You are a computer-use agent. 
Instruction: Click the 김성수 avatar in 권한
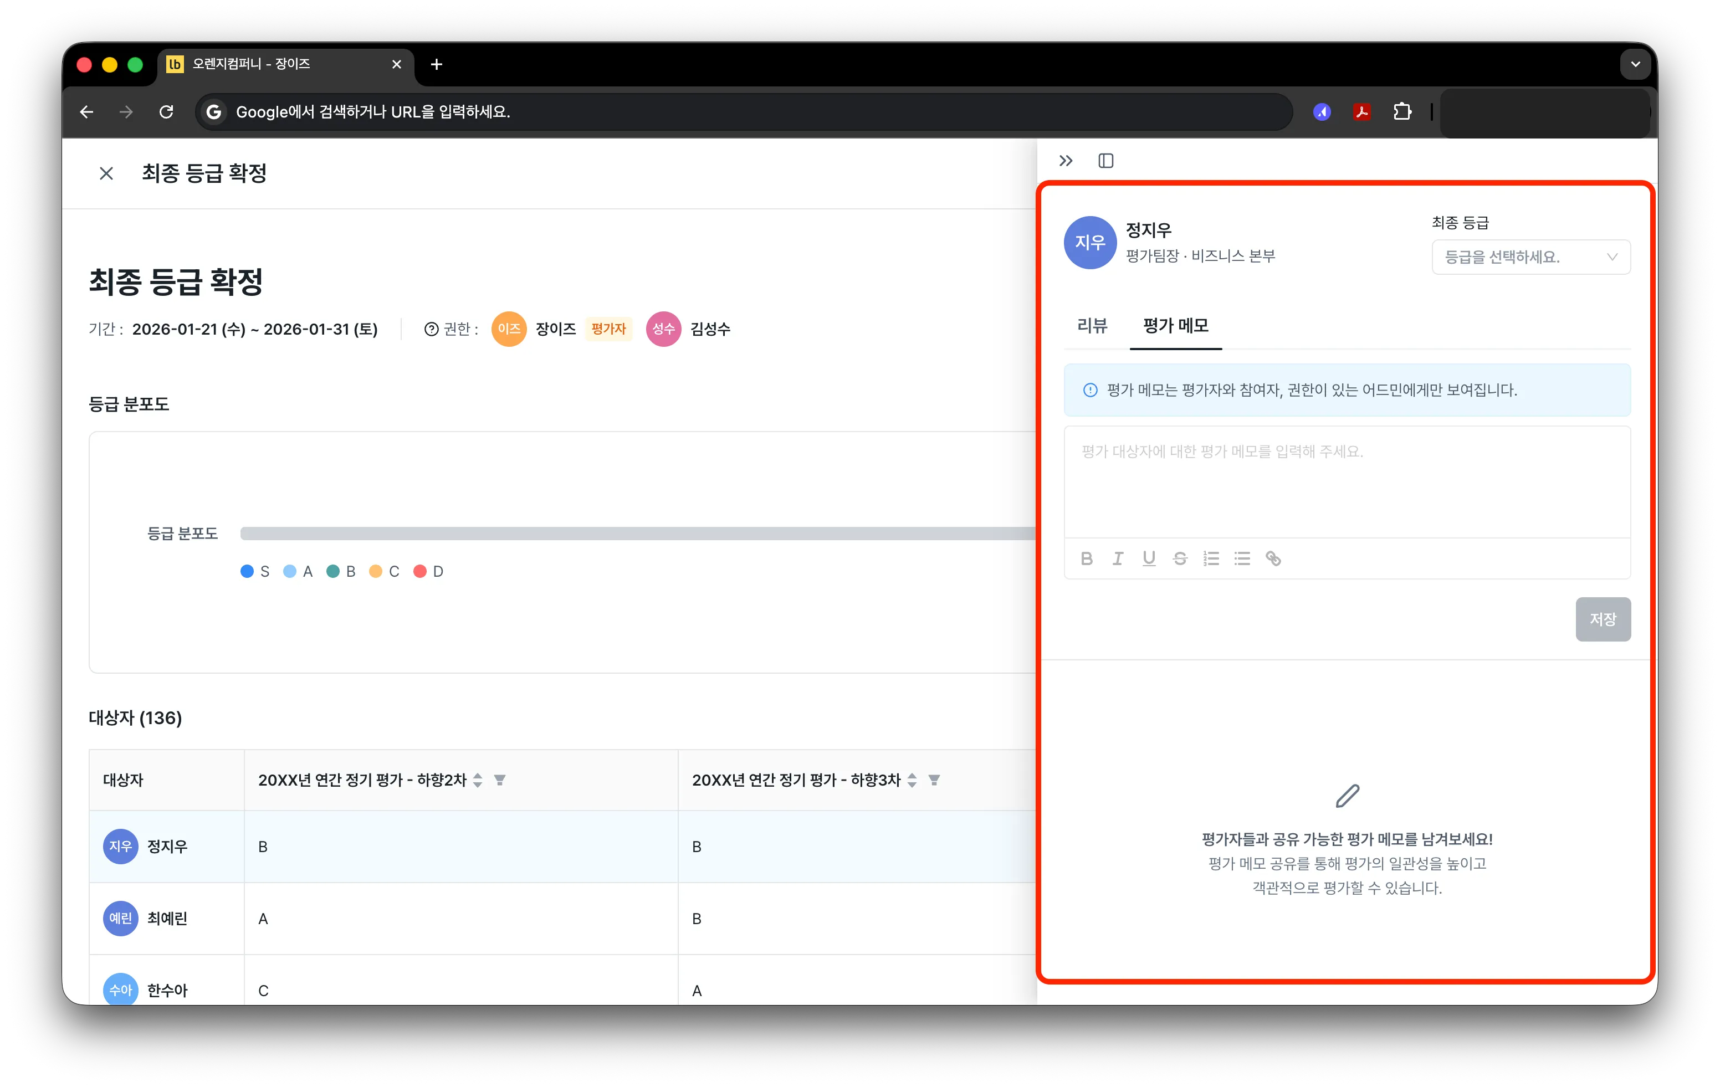point(664,329)
